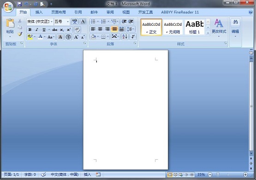Click the Increase Indent icon
Screen dimensions: 256x180
[131, 22]
